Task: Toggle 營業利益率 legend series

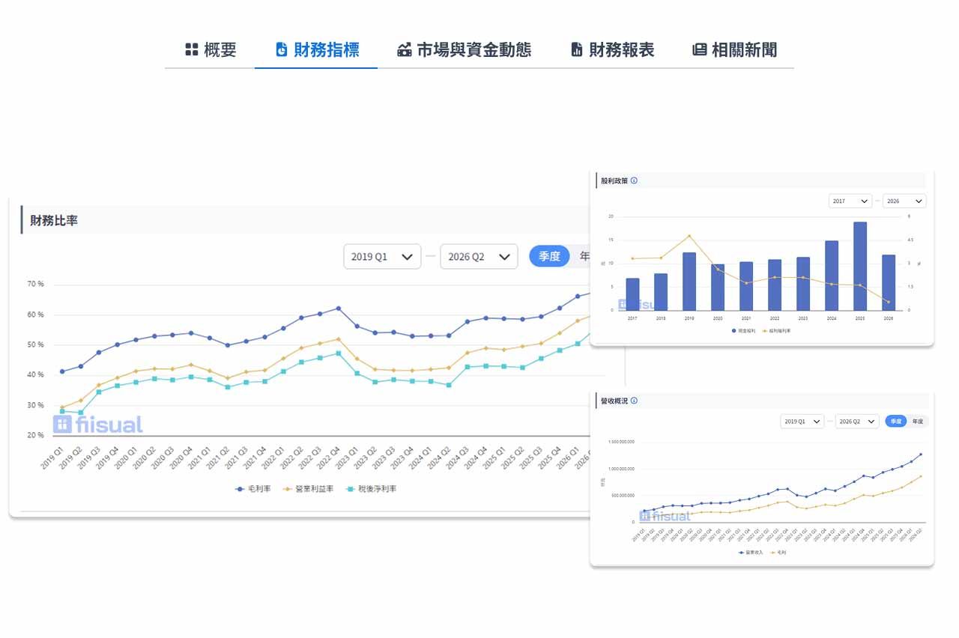Action: (x=308, y=489)
